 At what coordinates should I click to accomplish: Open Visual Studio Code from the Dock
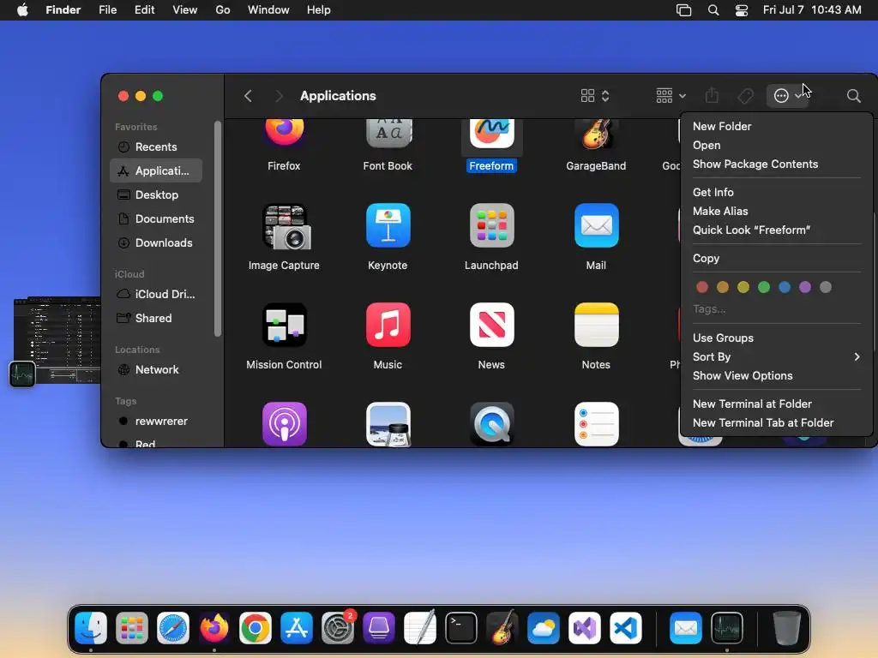click(625, 628)
